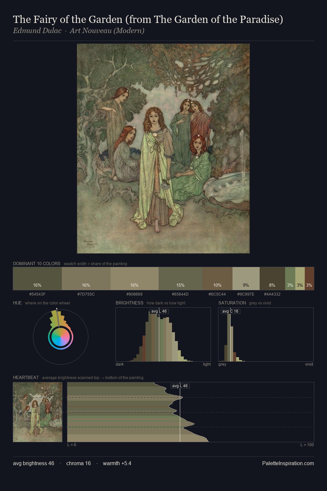This screenshot has width=327, height=491.
Task: Click the brightness histogram chart
Action: [163, 335]
